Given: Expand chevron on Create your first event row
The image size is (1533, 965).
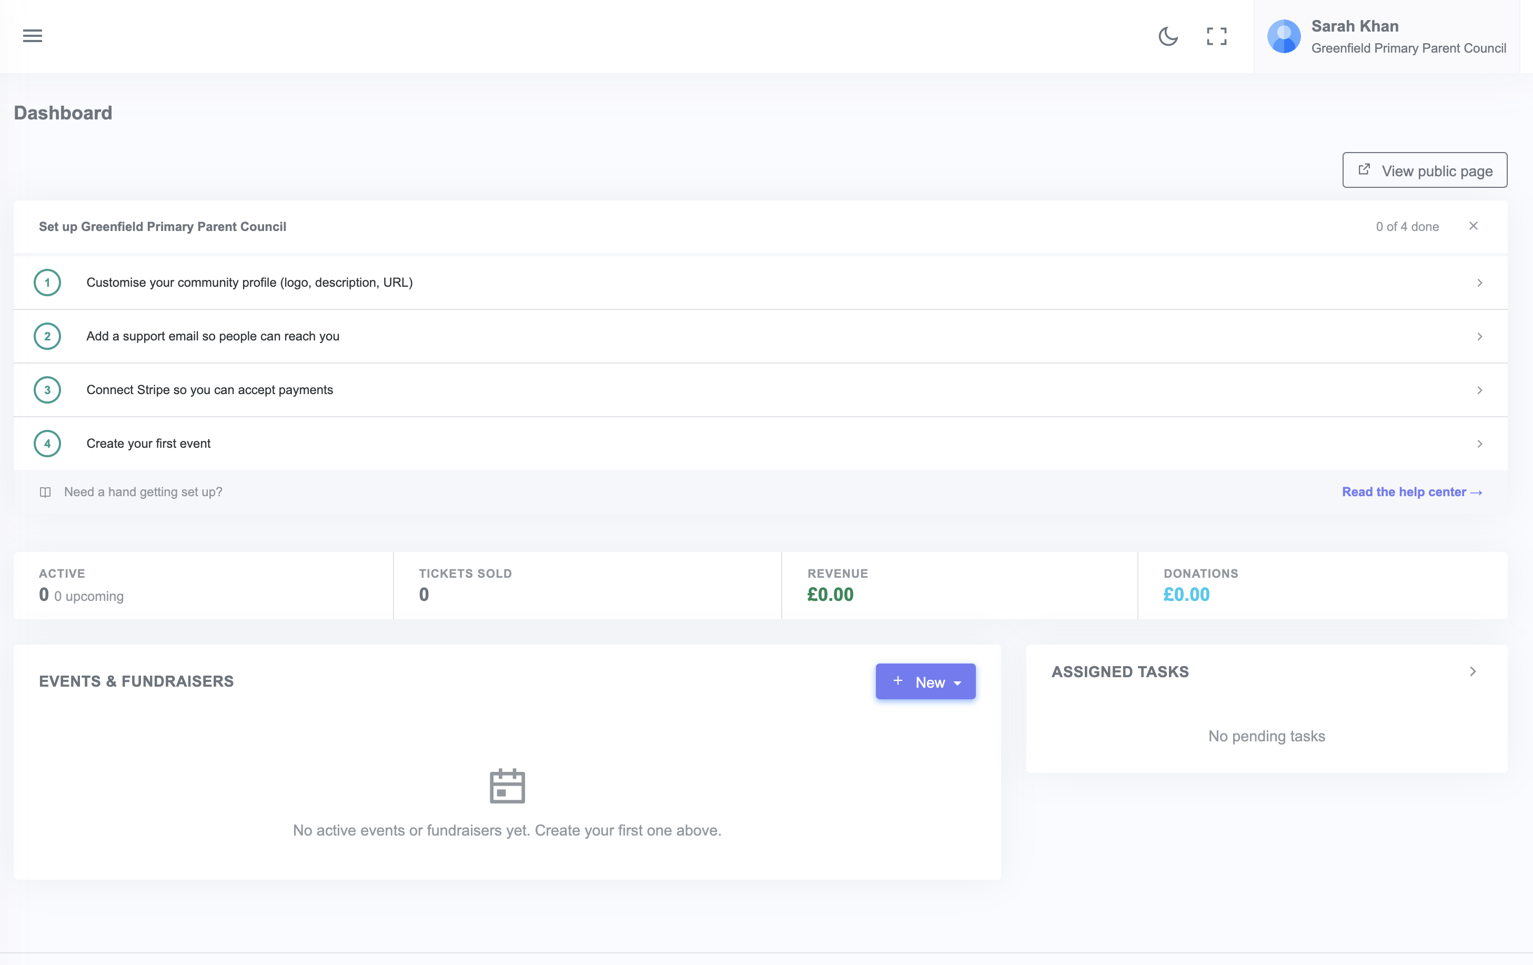Looking at the screenshot, I should (x=1479, y=444).
